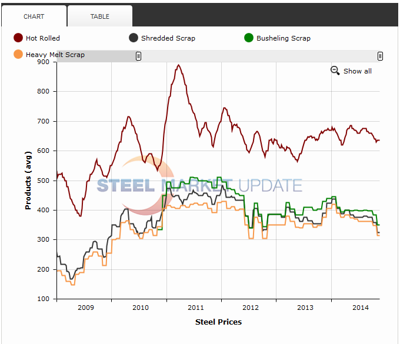Screen dimensions: 400x344
Task: Click the Steel Prices axis title
Action: point(218,322)
